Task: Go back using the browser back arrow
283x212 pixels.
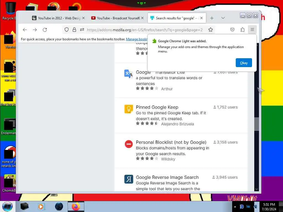Action: [25, 30]
